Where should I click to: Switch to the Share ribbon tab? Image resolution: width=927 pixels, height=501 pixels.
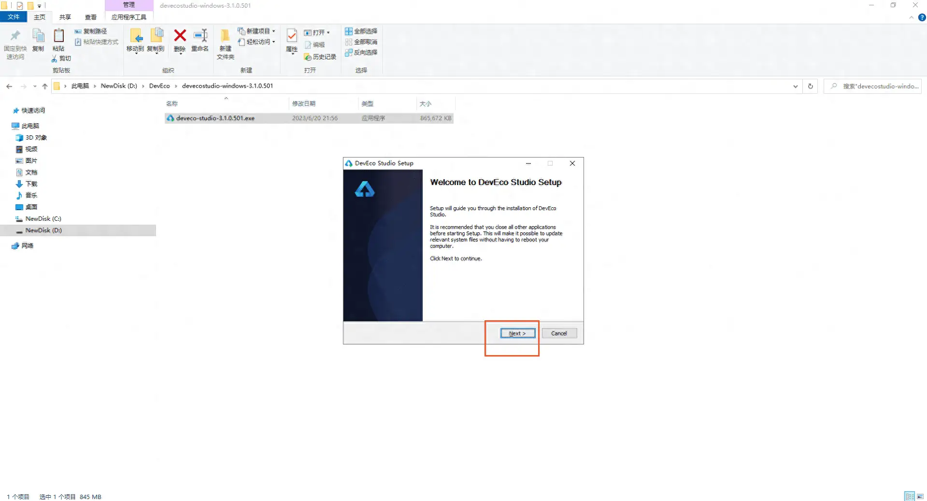(x=65, y=17)
